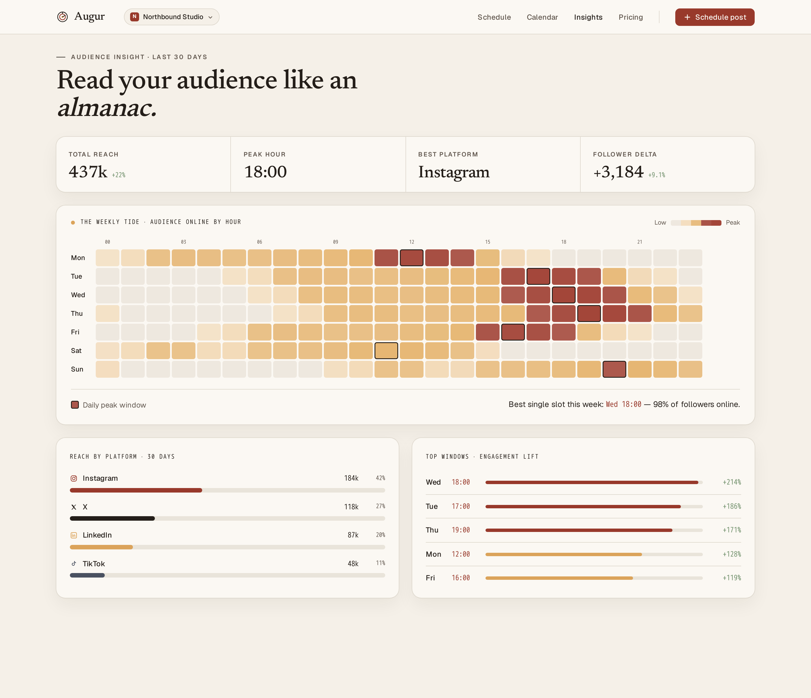Select the Insights nav item
This screenshot has width=811, height=698.
click(588, 17)
